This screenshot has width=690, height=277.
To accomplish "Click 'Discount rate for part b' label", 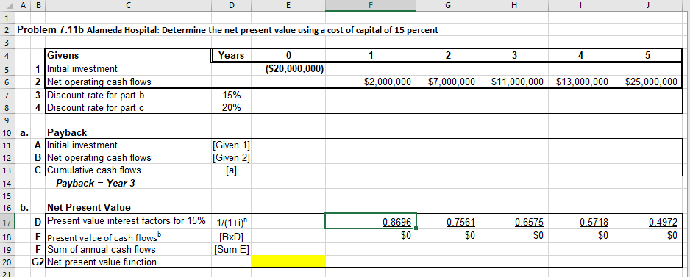I will [x=96, y=95].
